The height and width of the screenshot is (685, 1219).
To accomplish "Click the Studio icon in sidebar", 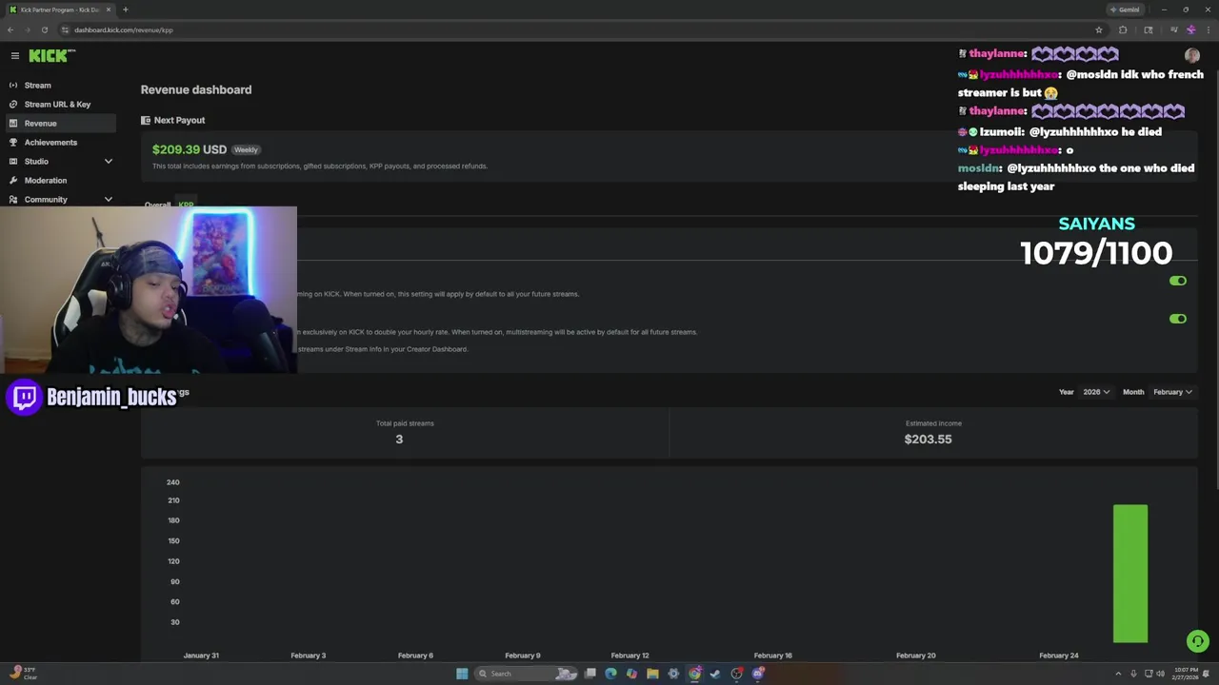I will pyautogui.click(x=13, y=161).
